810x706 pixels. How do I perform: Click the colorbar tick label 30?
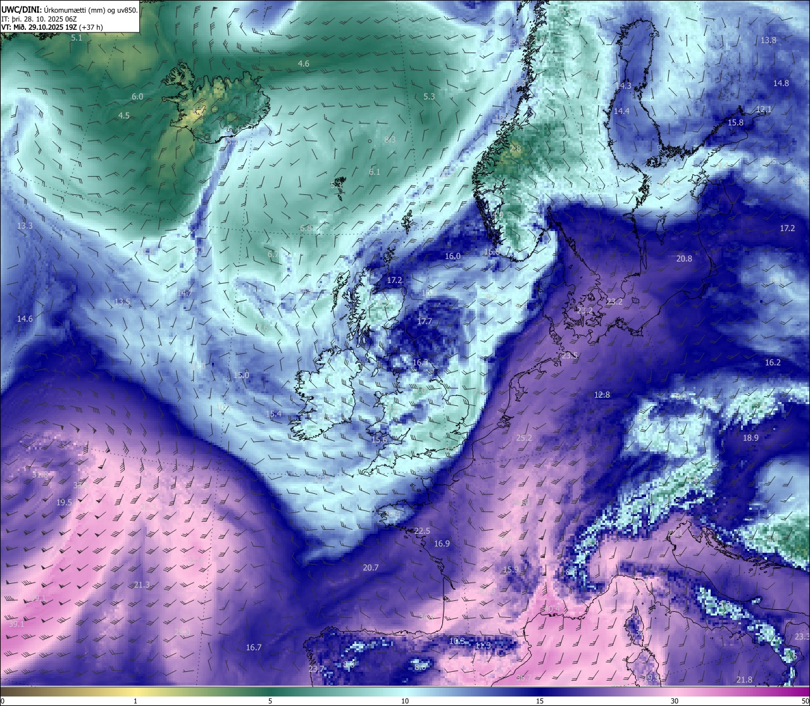[x=675, y=701]
